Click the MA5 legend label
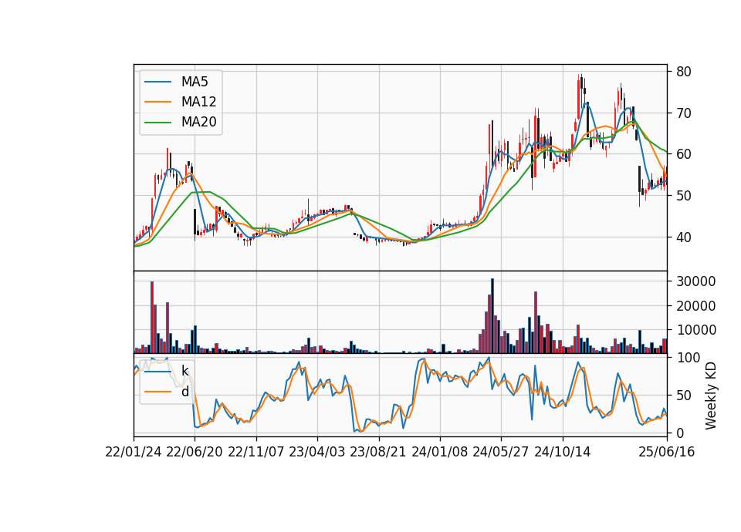The image size is (741, 532). 195,82
